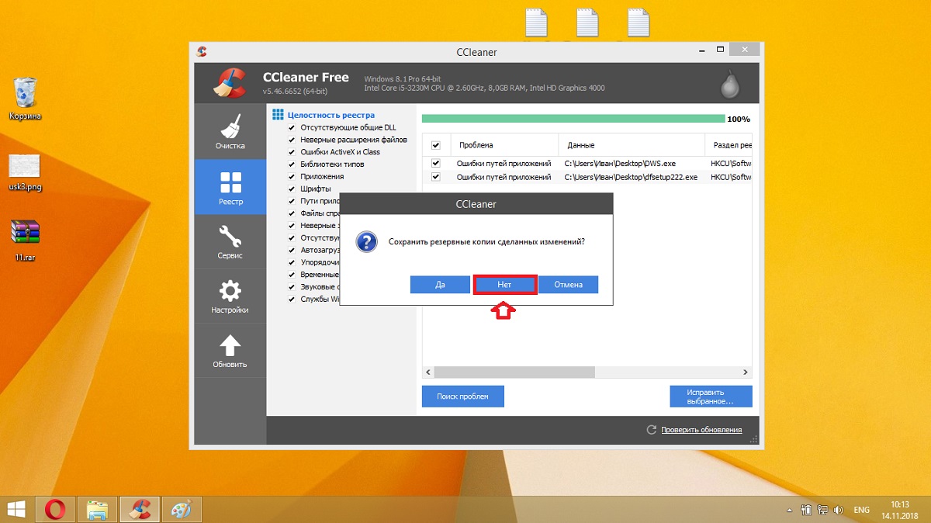Click the horizontal scrollbar thumb in results

[x=514, y=372]
